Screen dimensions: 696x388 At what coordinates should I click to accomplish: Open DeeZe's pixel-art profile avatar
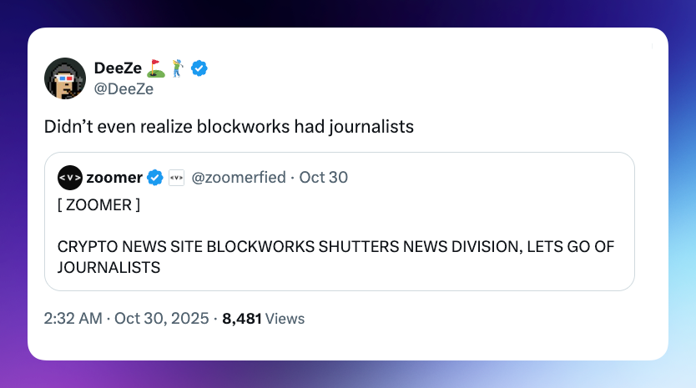tap(65, 78)
